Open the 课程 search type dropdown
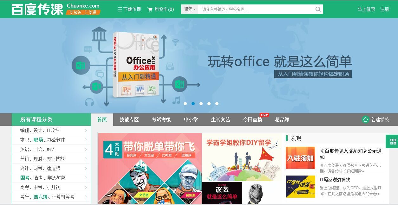Screen dimensions: 398x205 190,9
